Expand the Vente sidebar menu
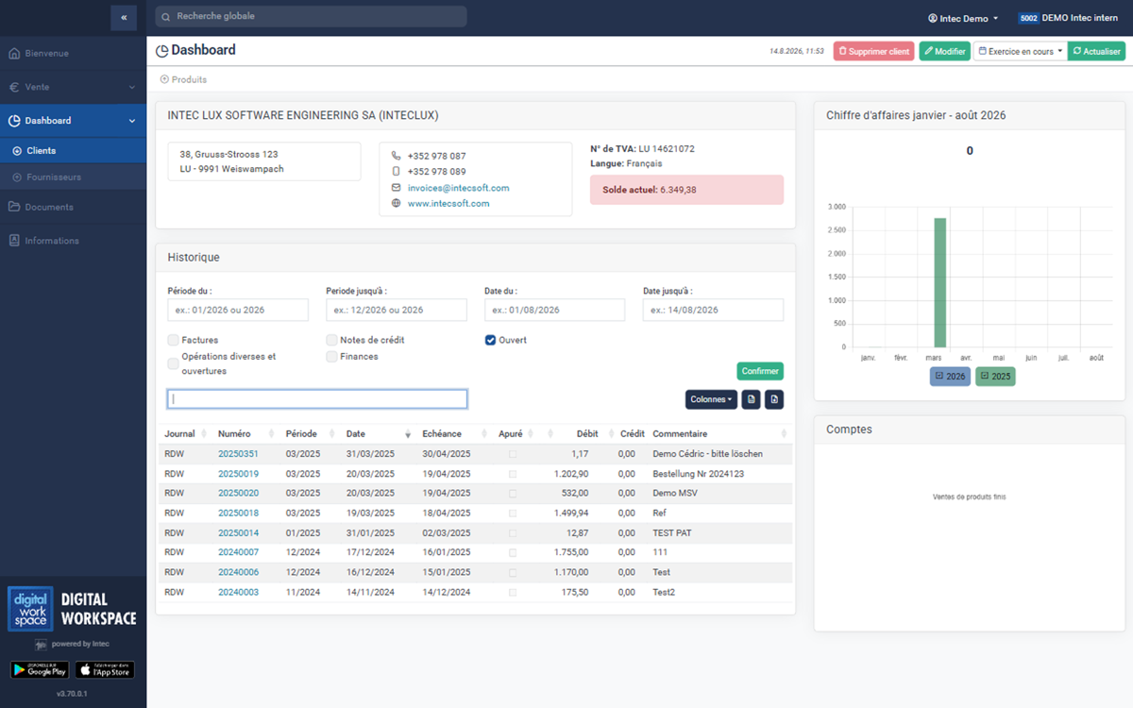This screenshot has width=1133, height=708. coord(73,87)
